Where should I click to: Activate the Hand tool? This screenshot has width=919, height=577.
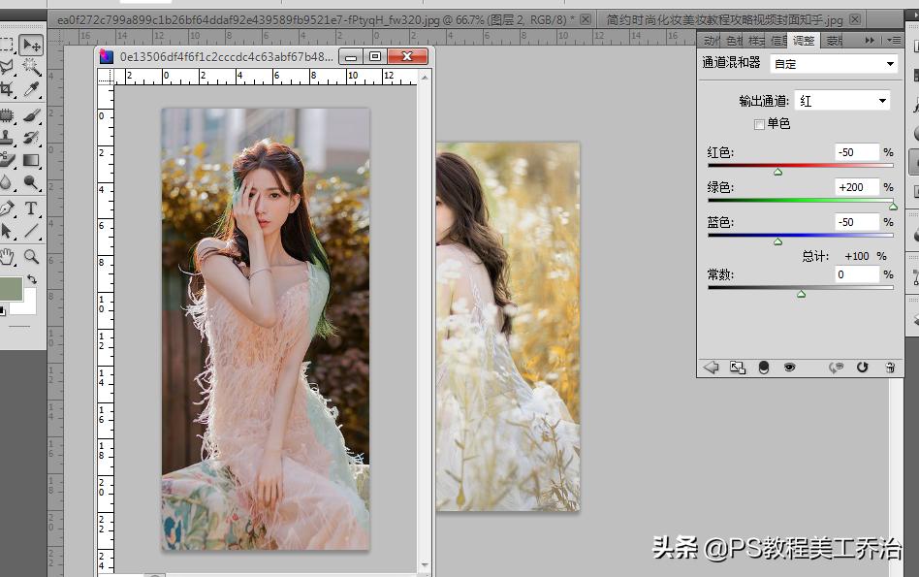click(x=7, y=256)
